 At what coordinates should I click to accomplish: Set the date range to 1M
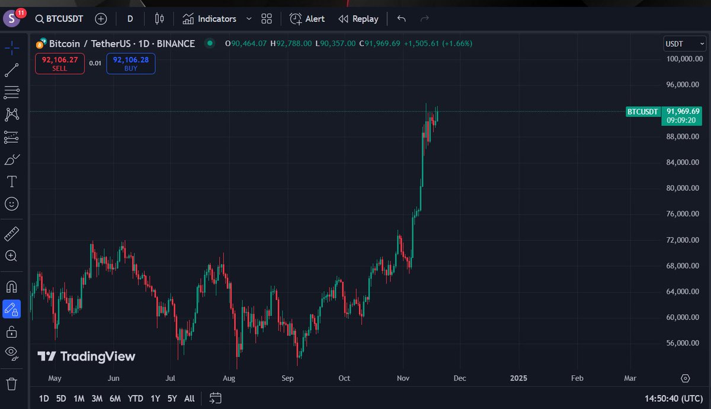pos(79,398)
